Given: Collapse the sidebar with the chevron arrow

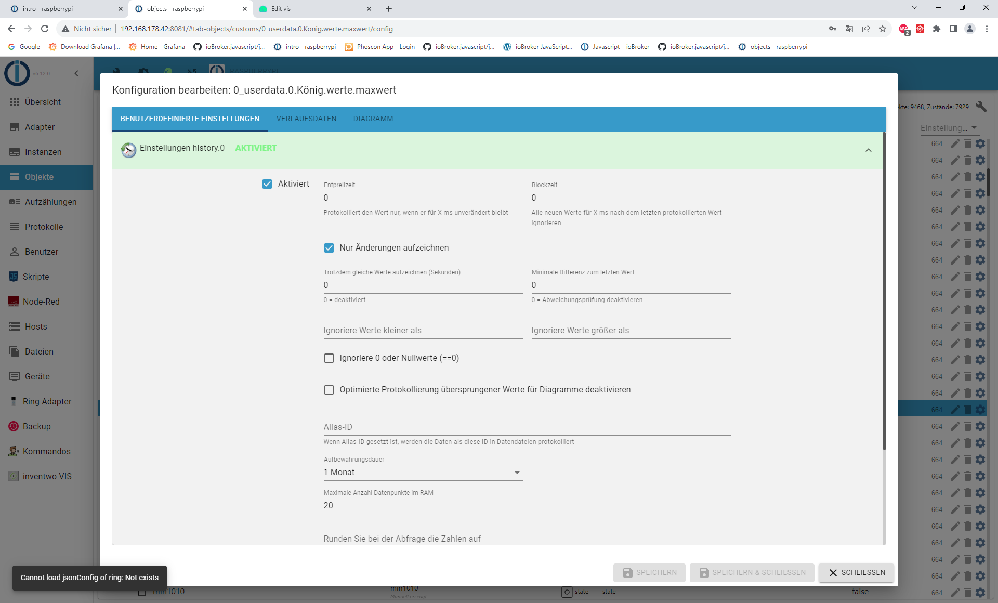Looking at the screenshot, I should (76, 73).
